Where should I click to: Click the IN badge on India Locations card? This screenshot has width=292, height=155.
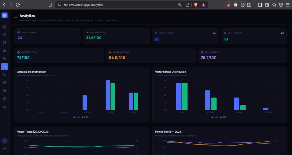coord(214,33)
